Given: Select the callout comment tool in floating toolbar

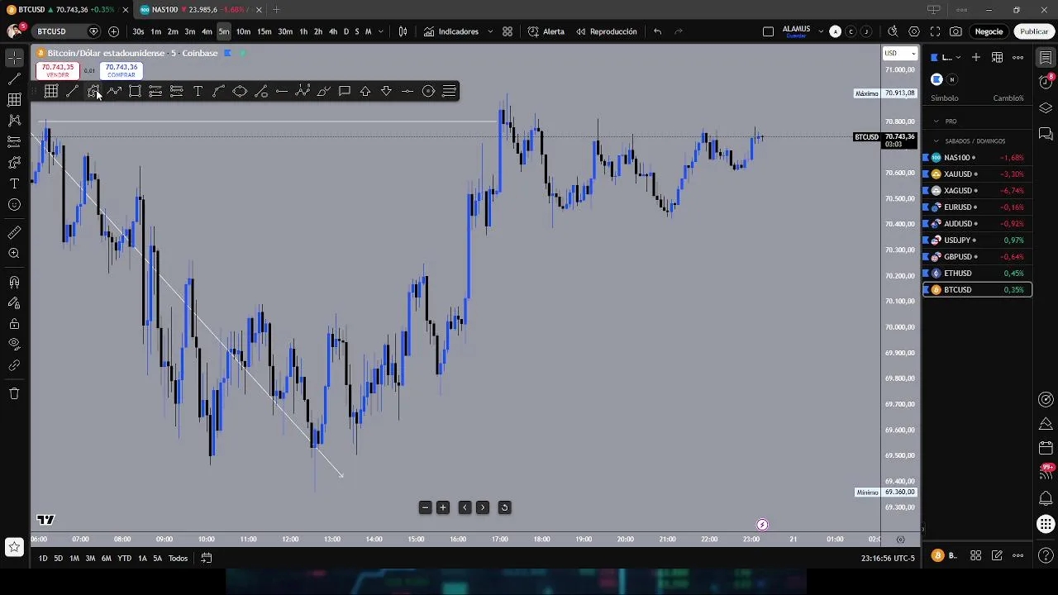Looking at the screenshot, I should coord(345,91).
